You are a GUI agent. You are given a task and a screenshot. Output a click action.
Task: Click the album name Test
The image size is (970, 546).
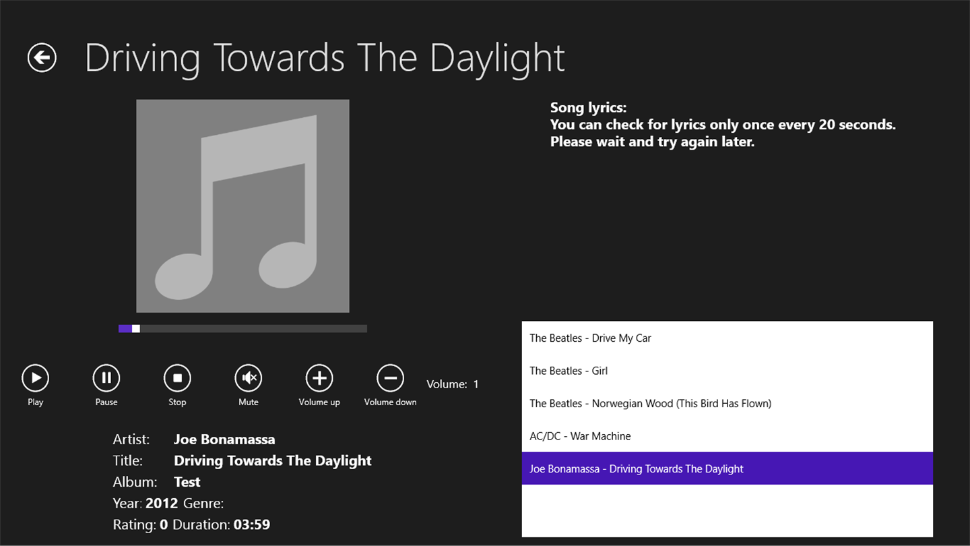click(x=187, y=482)
